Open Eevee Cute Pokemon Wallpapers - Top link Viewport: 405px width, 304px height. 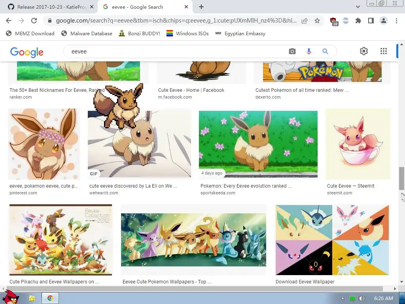167,281
